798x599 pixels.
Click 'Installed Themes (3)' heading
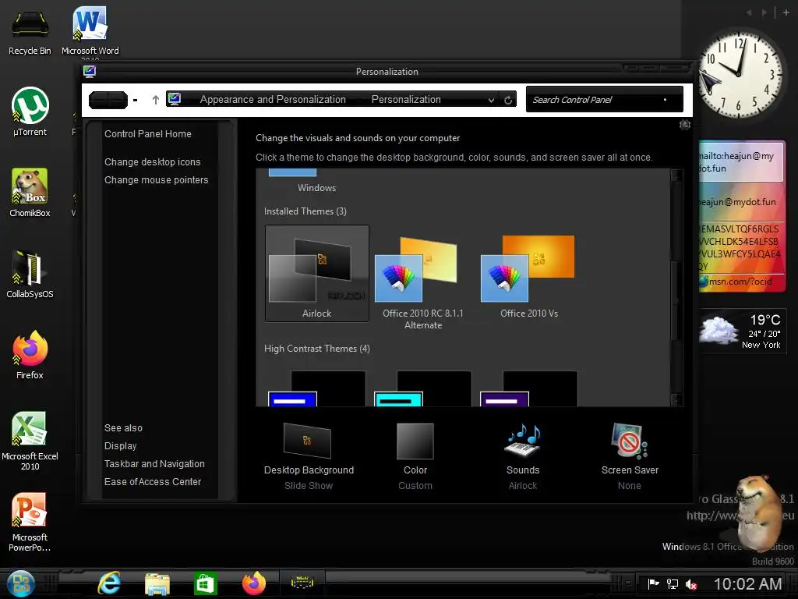(305, 211)
